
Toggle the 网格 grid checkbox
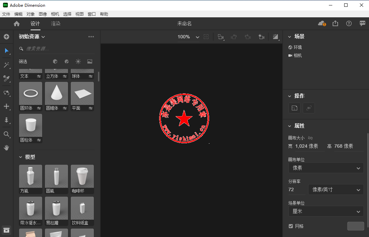point(291,226)
